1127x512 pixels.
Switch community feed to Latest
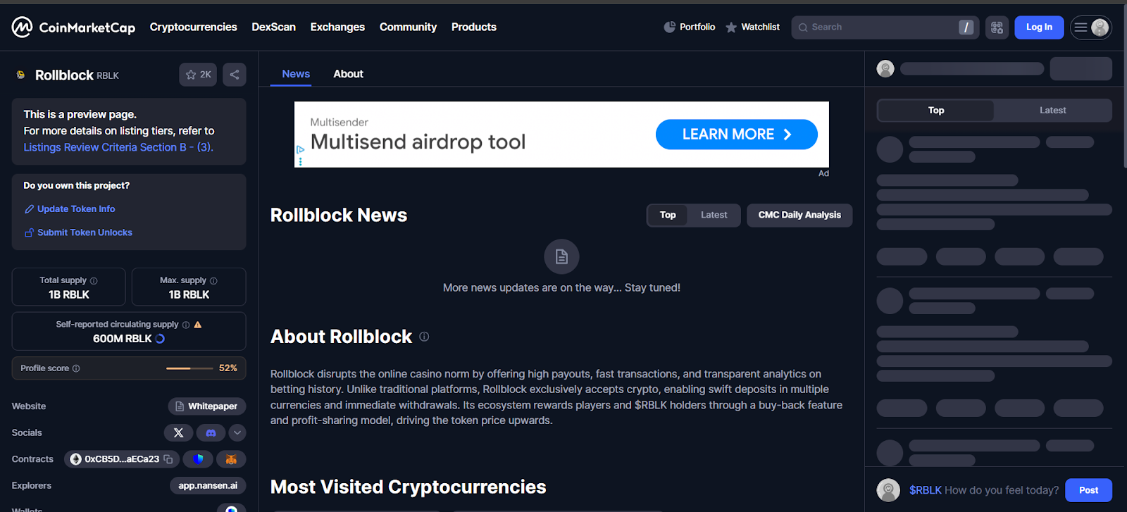point(1052,111)
